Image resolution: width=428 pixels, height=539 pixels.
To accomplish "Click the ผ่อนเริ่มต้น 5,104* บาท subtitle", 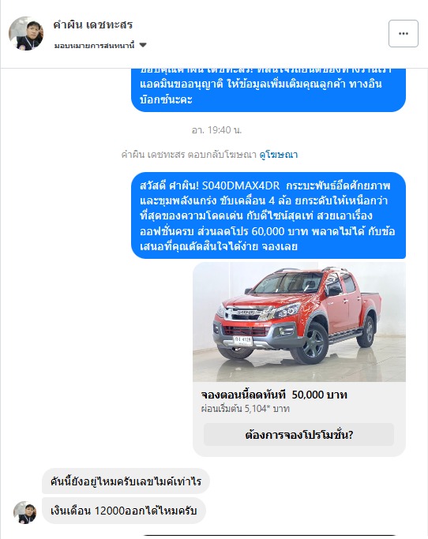I will coord(246,409).
